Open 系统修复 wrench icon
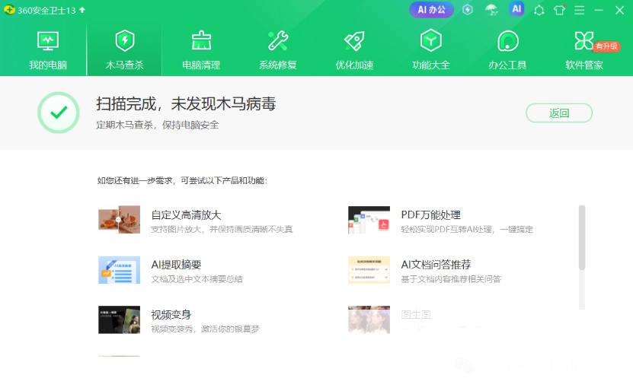Screen dimensions: 633x391 [278, 41]
